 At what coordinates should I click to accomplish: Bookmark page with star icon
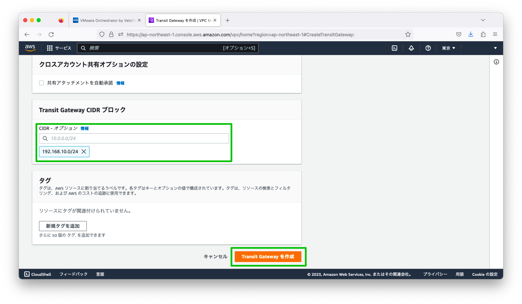408,34
